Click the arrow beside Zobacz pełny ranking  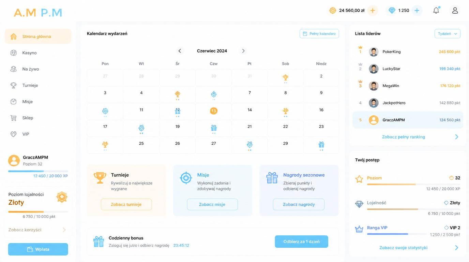tap(457, 137)
